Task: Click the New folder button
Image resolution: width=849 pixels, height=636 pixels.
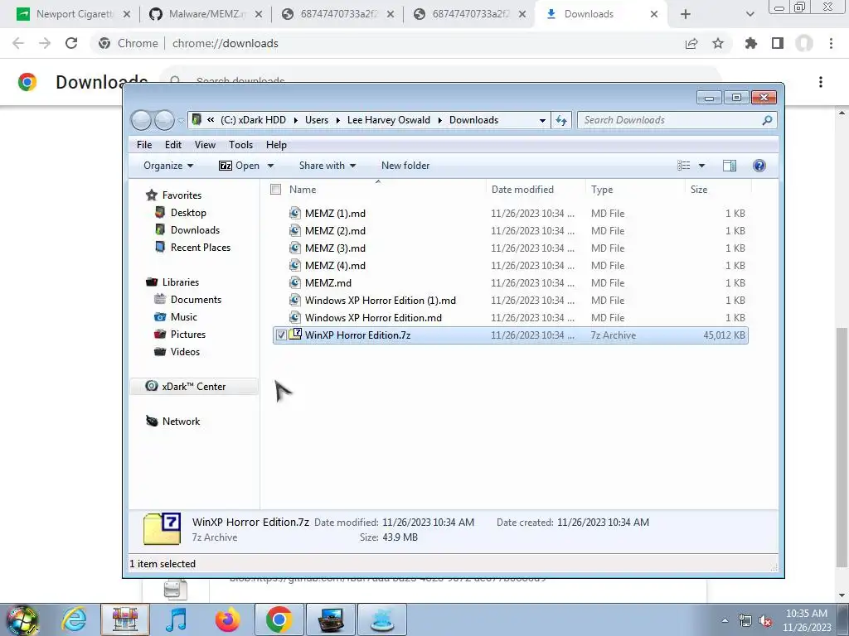Action: [405, 166]
